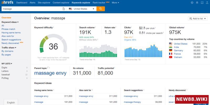The height and width of the screenshot is (105, 210).
Task: Click the keyword difficulty gauge showing 36
Action: (x=53, y=44)
